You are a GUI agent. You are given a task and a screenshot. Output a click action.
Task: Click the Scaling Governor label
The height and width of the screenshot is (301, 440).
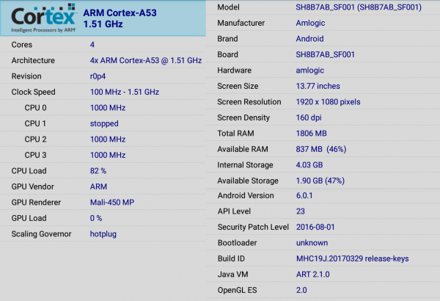41,234
